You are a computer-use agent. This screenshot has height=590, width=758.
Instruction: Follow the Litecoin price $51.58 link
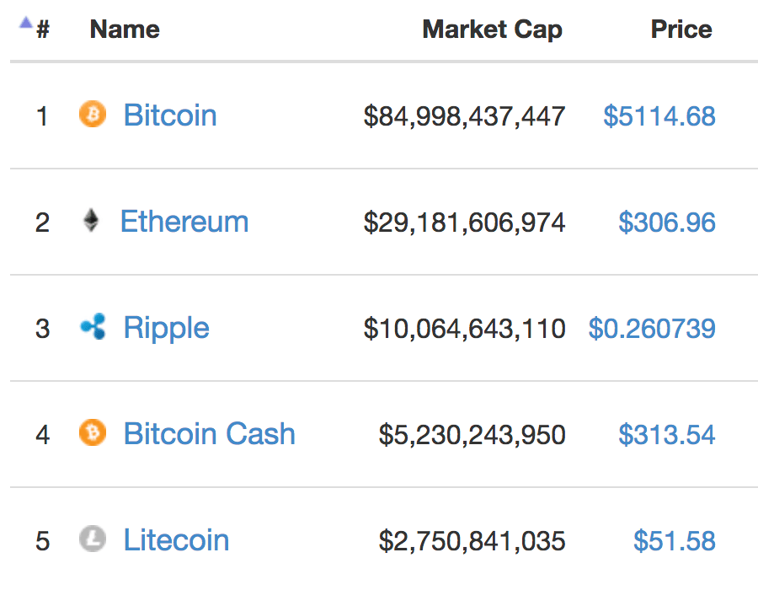pos(675,540)
